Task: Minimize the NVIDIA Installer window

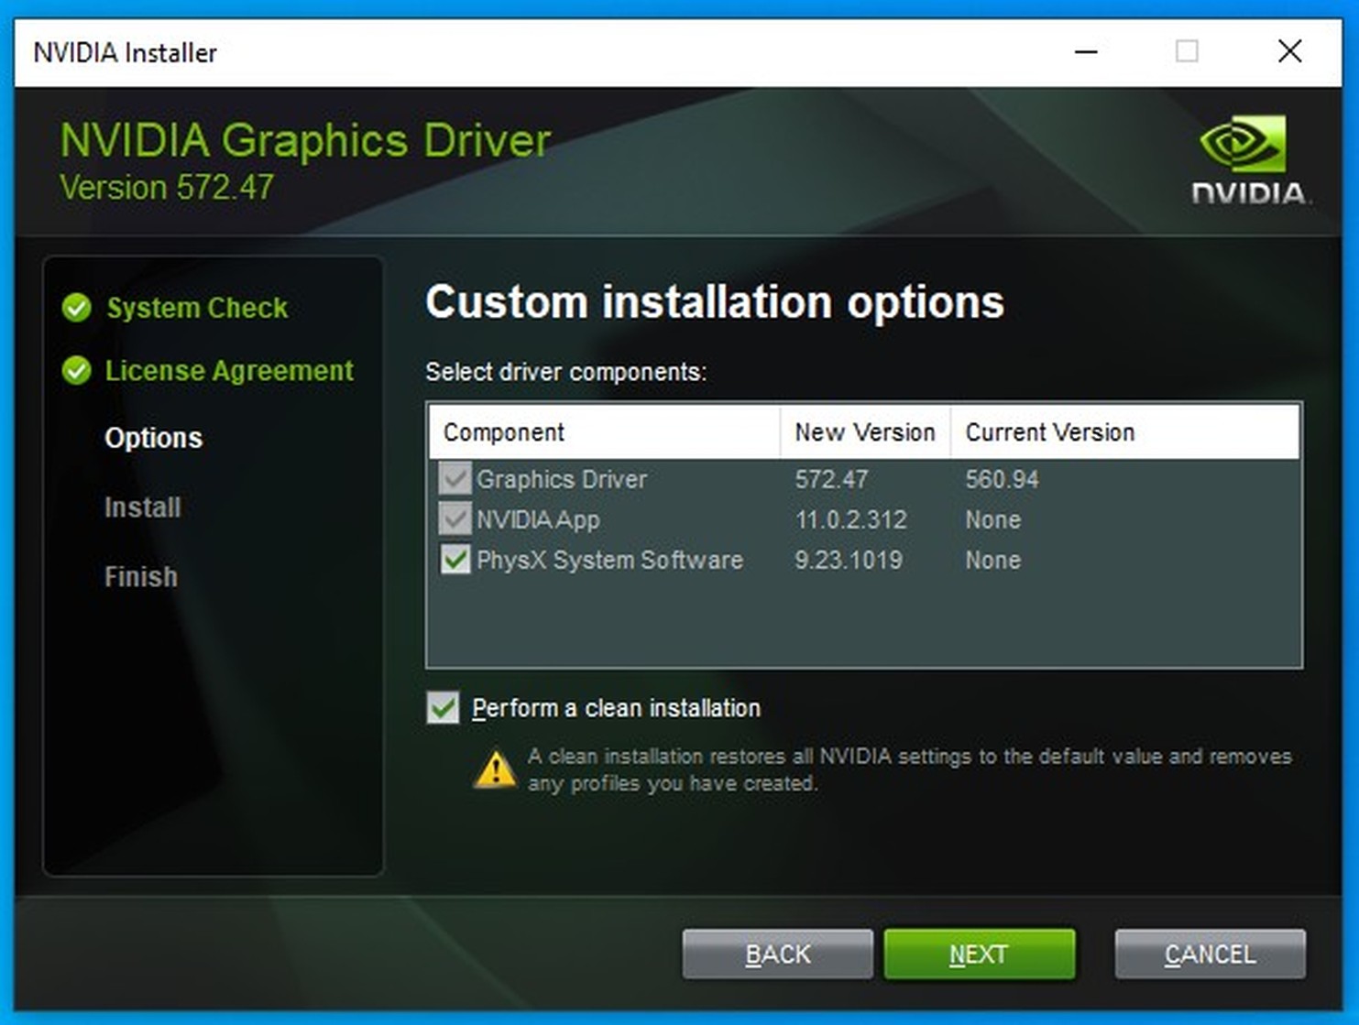Action: pos(1086,51)
